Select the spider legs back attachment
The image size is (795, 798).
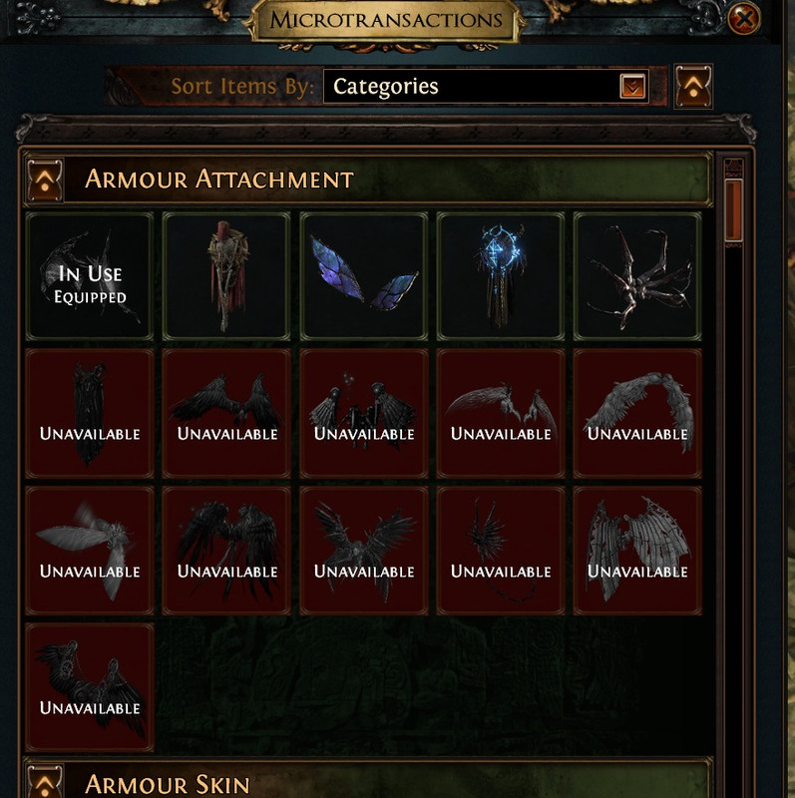[x=637, y=276]
